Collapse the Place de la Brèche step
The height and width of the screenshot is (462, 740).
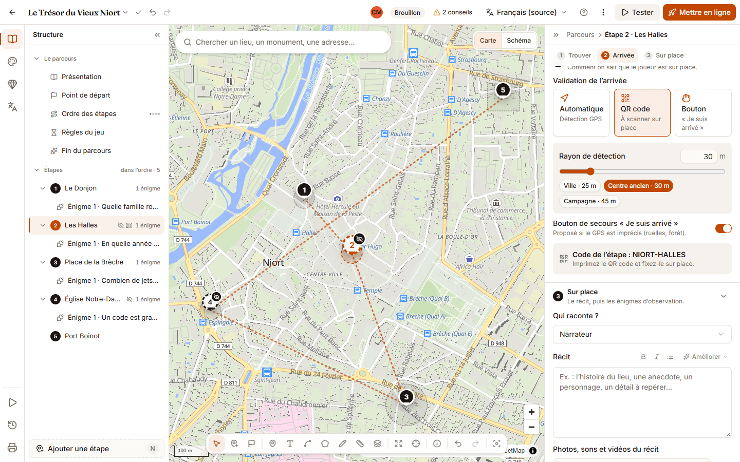[x=43, y=262]
